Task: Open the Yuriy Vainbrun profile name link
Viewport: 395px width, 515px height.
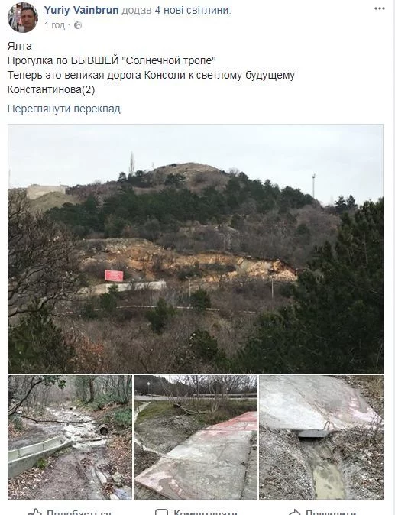Action: (x=82, y=10)
